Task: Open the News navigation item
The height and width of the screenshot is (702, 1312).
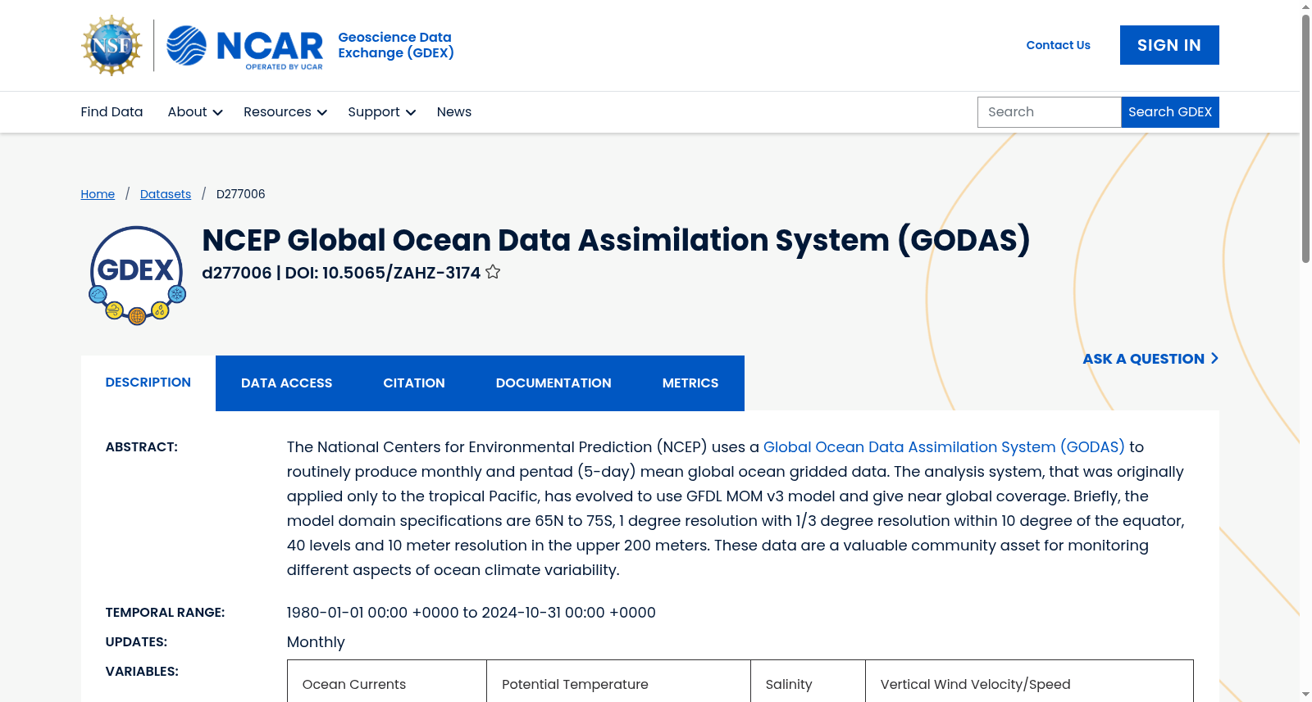Action: pyautogui.click(x=454, y=112)
